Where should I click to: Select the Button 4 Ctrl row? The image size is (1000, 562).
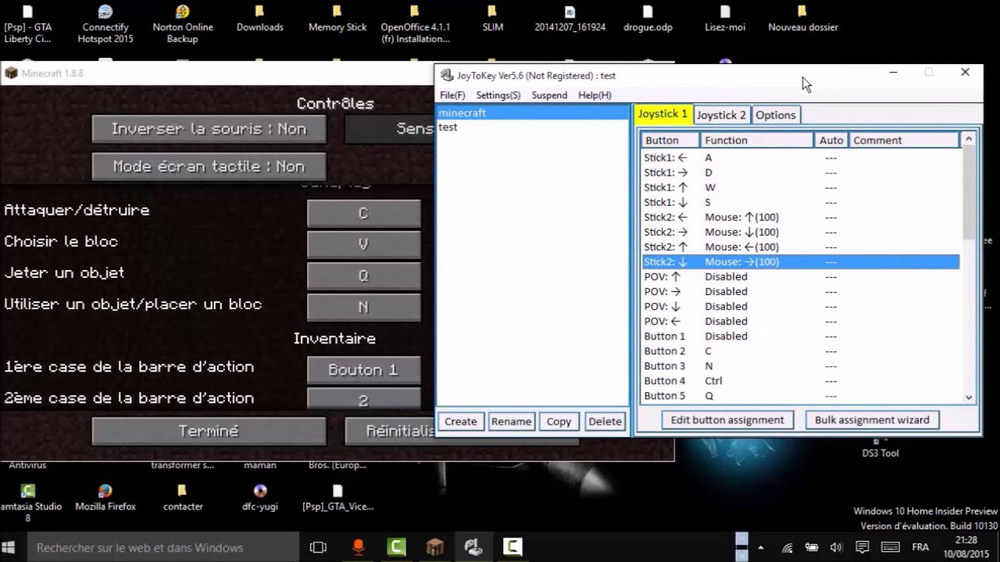[x=801, y=381]
